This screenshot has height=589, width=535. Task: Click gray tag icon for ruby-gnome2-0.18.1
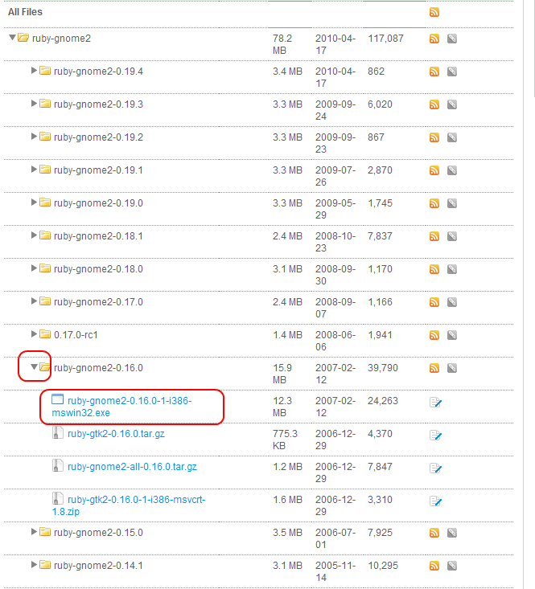pyautogui.click(x=452, y=236)
